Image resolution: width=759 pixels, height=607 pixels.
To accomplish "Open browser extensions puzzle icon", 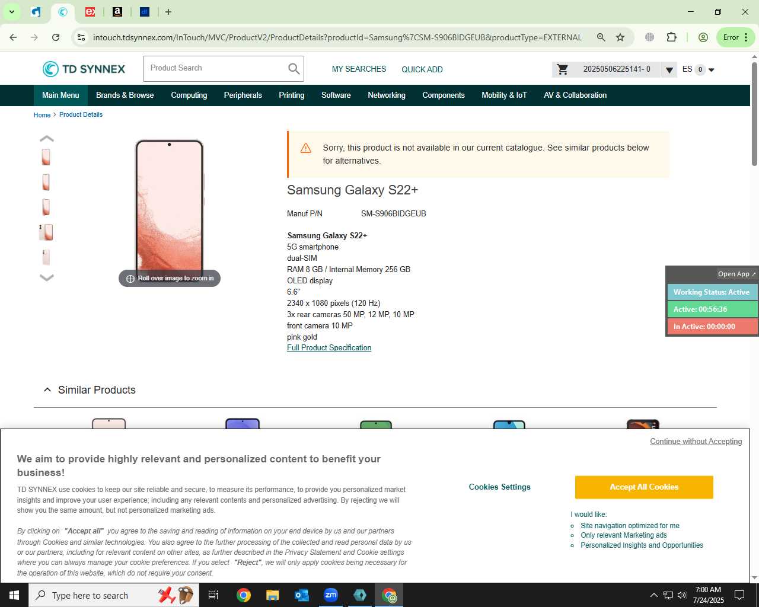I will click(x=671, y=37).
